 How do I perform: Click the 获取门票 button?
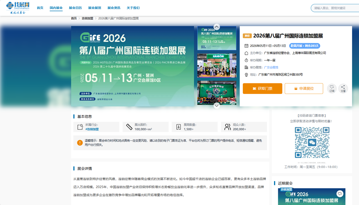262,89
